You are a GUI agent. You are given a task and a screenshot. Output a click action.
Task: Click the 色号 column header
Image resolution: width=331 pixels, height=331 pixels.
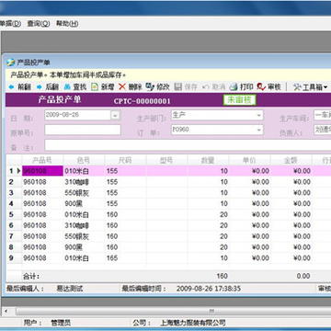84,160
